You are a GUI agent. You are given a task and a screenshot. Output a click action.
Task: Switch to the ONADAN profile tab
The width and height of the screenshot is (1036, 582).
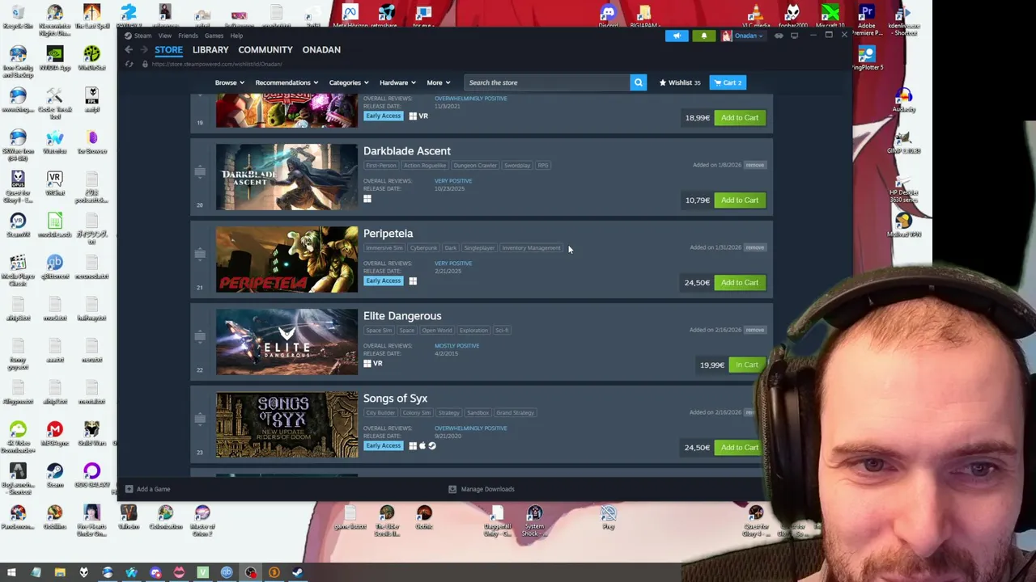(321, 50)
